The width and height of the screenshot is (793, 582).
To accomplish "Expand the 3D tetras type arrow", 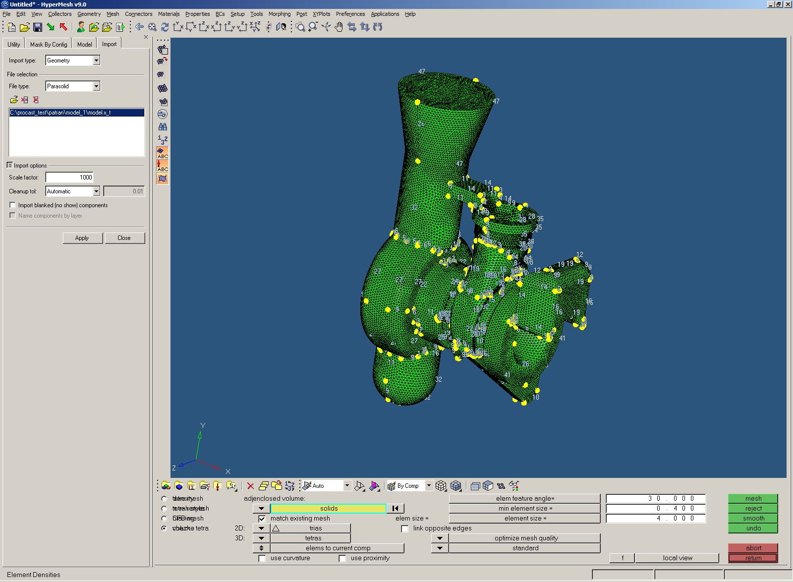I will point(261,538).
